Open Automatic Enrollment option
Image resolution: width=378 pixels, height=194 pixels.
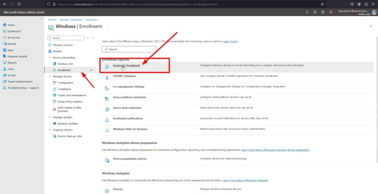(126, 66)
